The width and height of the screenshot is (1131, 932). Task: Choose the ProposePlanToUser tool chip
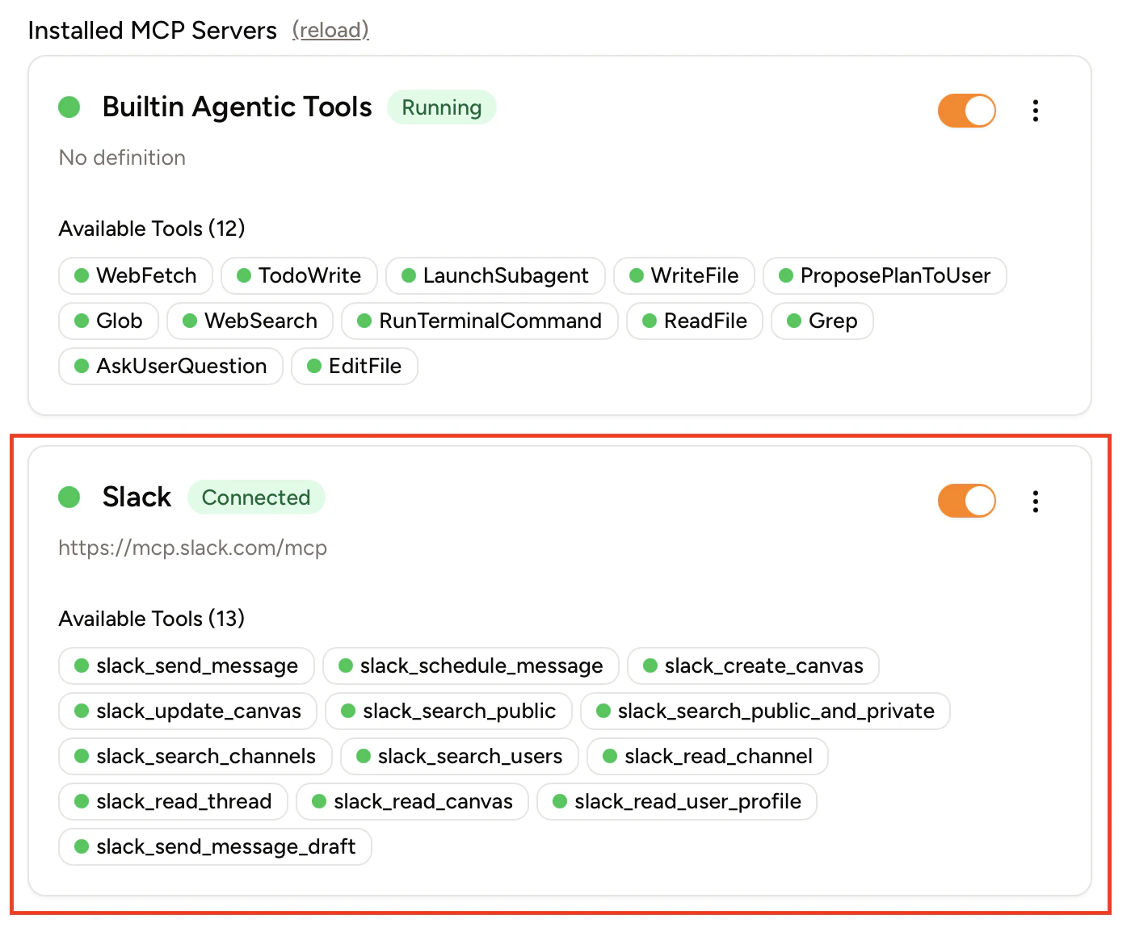pyautogui.click(x=885, y=275)
